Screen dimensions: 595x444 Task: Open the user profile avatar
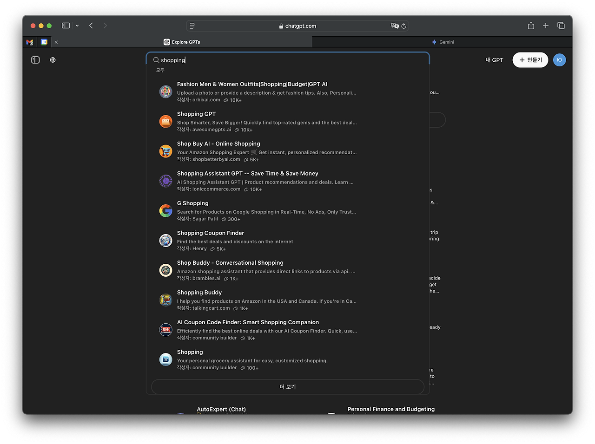[559, 60]
